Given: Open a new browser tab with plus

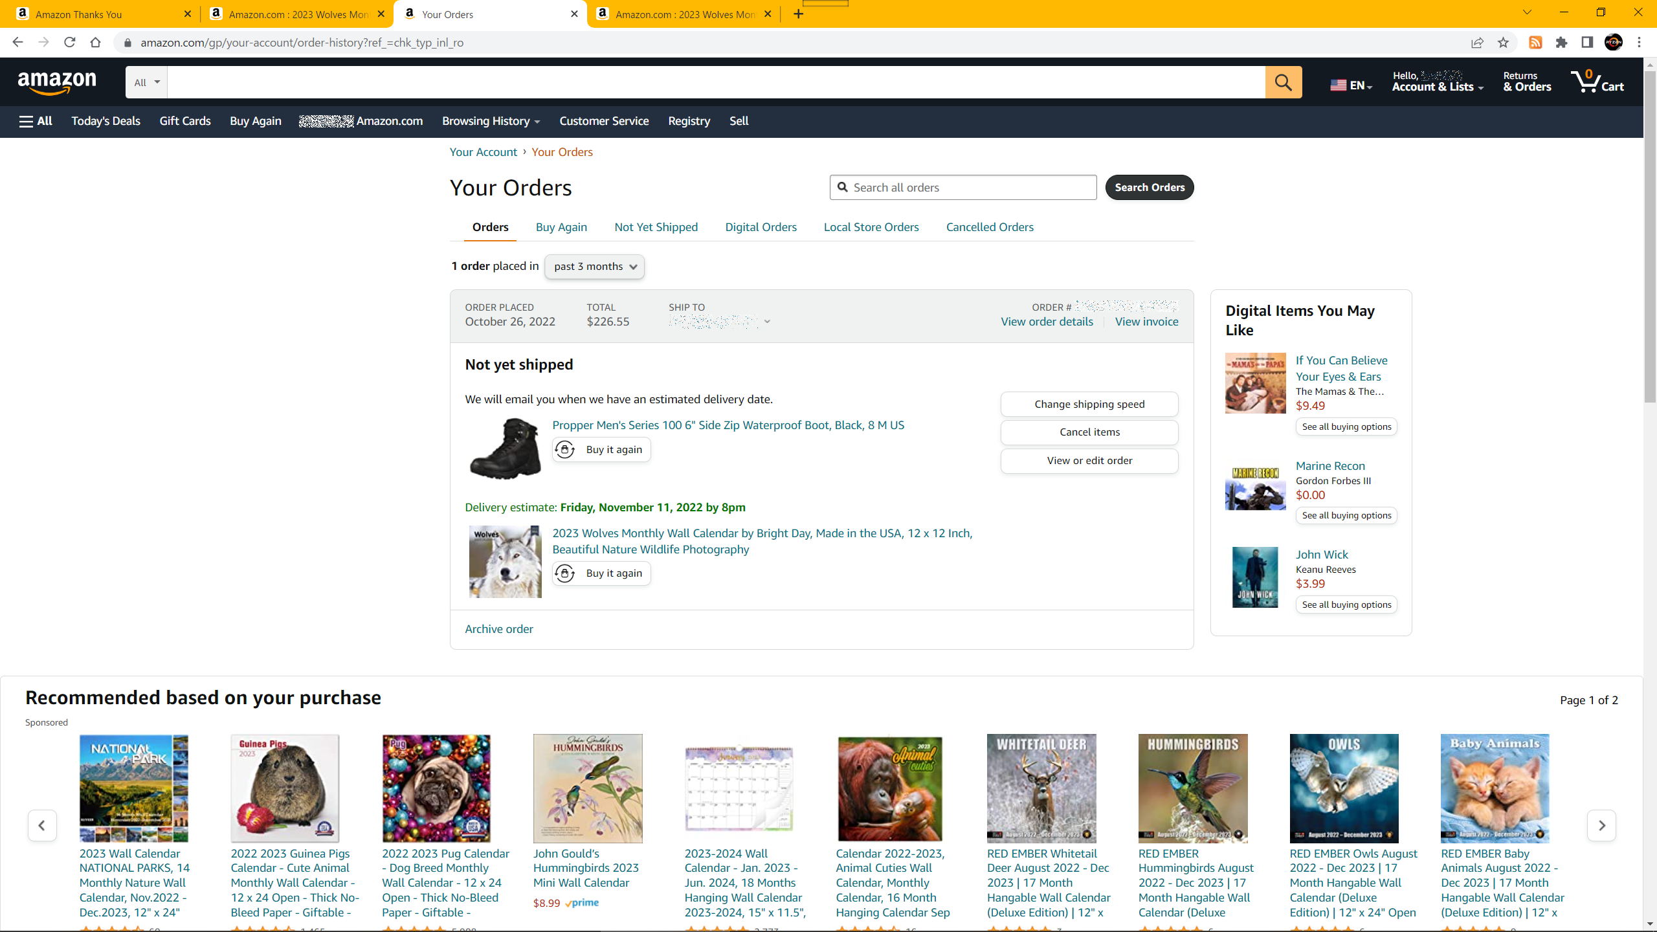Looking at the screenshot, I should coord(799,14).
